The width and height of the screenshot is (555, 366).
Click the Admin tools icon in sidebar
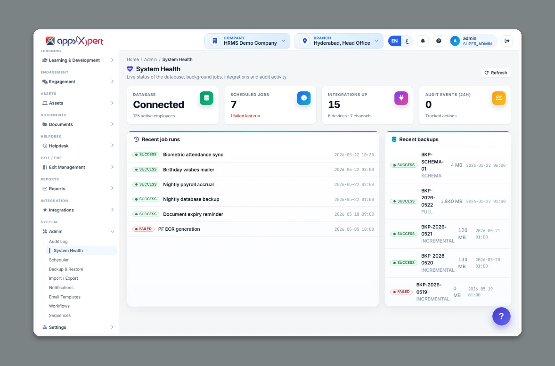pyautogui.click(x=45, y=231)
